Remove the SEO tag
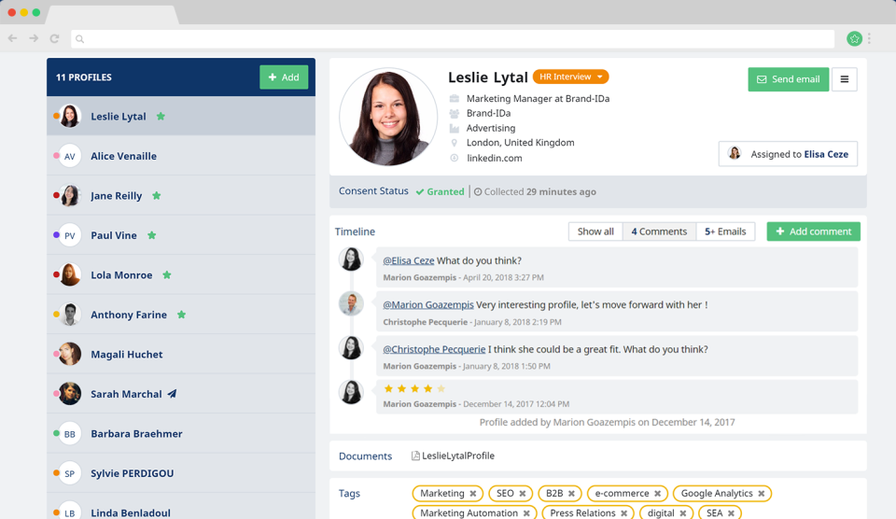Image resolution: width=896 pixels, height=519 pixels. (x=523, y=493)
